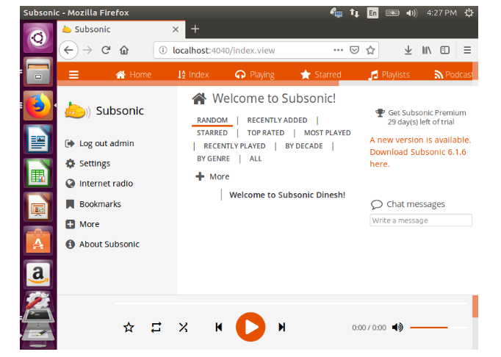Open Firefox Library icon
The image size is (501, 357).
427,50
